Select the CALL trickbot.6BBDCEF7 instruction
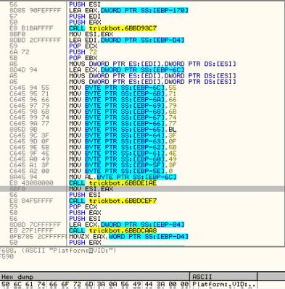The height and width of the screenshot is (289, 285). pos(113,201)
